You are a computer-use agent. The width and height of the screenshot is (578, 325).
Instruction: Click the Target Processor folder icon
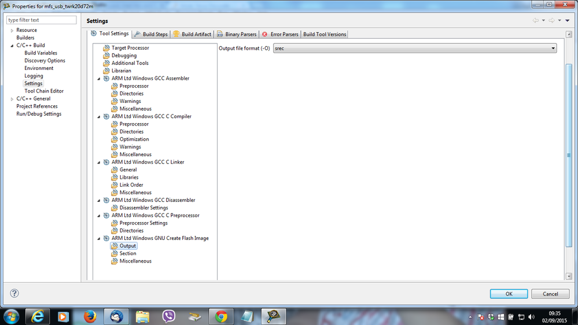[x=106, y=48]
